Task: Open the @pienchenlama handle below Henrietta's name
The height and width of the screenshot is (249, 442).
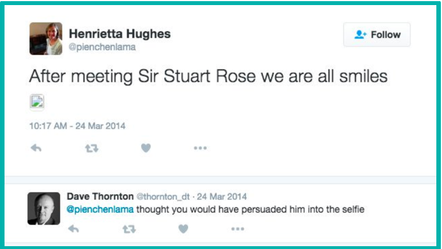Action: click(102, 47)
